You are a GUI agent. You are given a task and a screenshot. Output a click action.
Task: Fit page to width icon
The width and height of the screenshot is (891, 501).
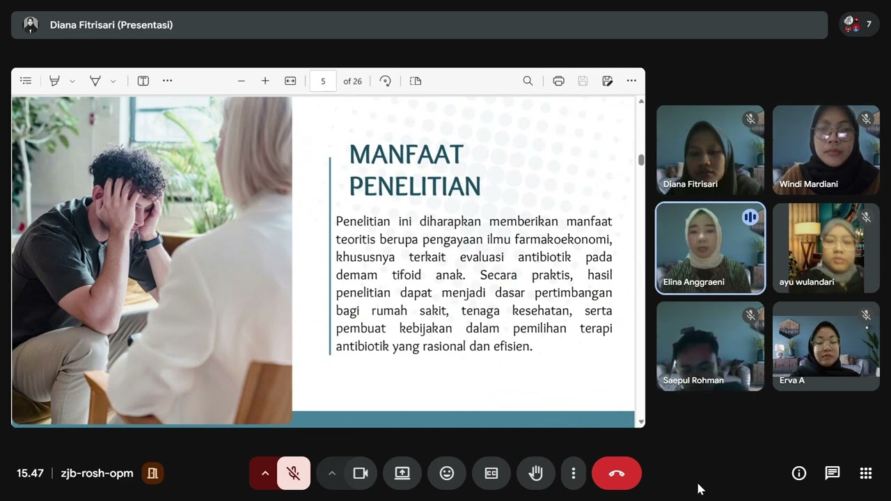(x=290, y=81)
